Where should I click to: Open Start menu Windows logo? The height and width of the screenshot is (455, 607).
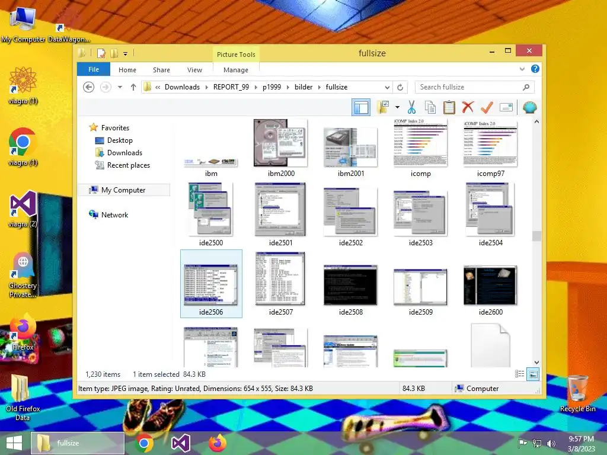(14, 443)
